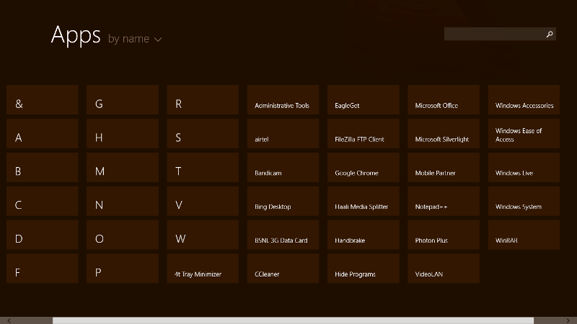Viewport: 577px width, 324px height.
Task: Jump to letter H tile
Action: point(123,134)
